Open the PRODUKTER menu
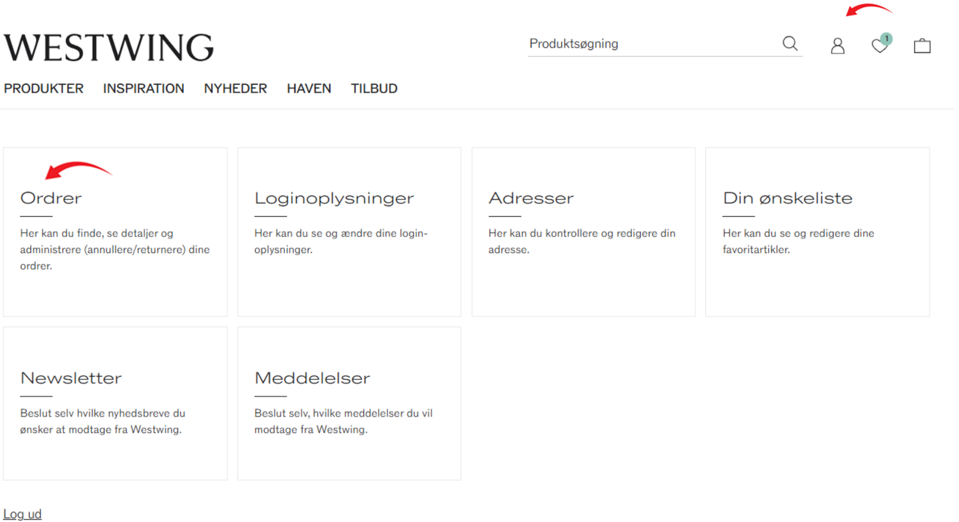Viewport: 959px width, 522px height. (x=44, y=89)
